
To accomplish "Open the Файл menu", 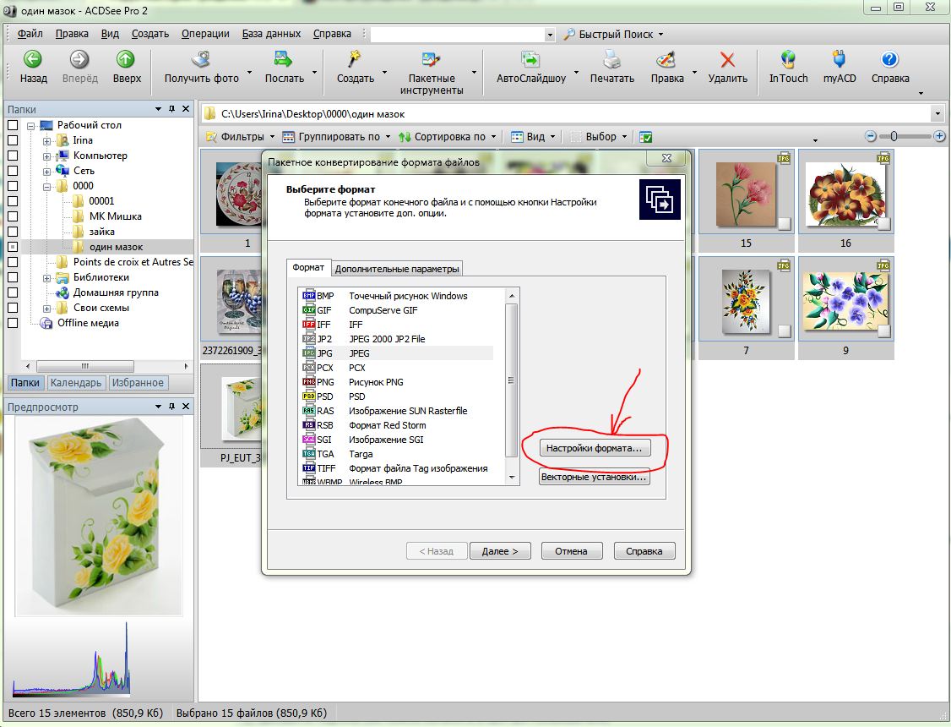I will (30, 34).
